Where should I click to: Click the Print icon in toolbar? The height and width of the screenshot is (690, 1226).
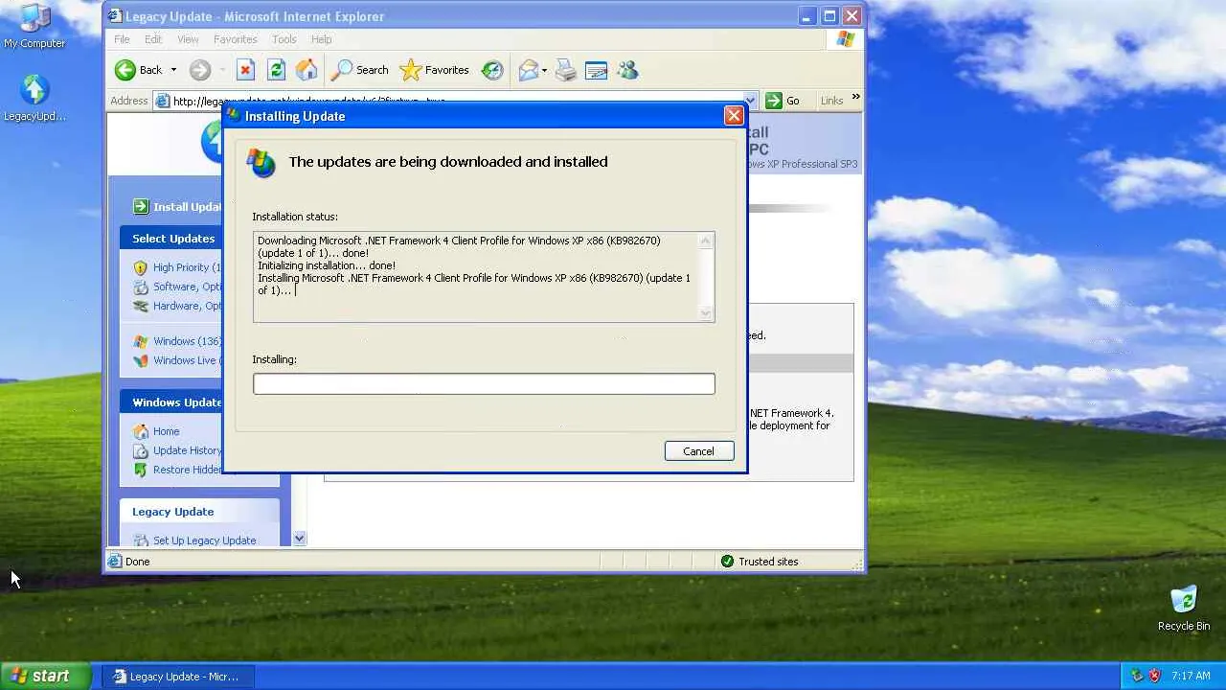tap(566, 70)
